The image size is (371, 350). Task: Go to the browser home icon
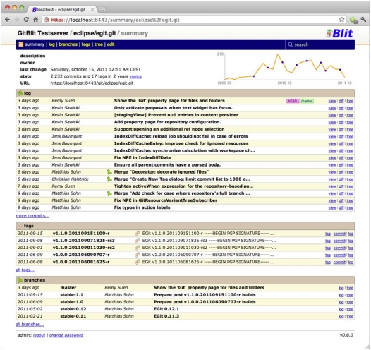click(x=36, y=20)
